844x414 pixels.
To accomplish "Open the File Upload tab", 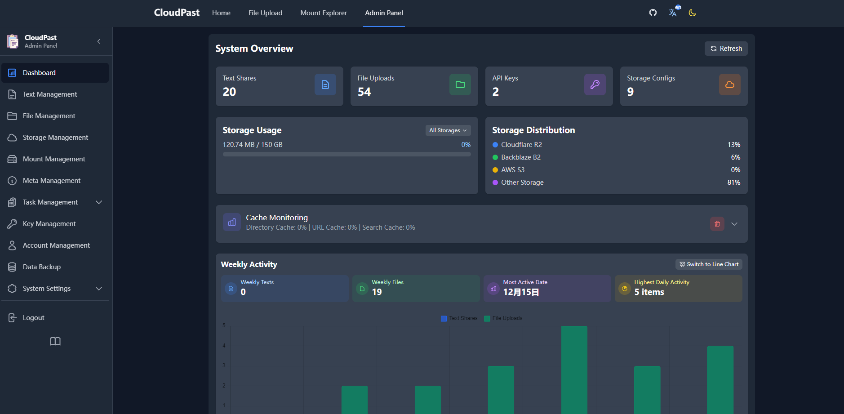I will (x=265, y=13).
